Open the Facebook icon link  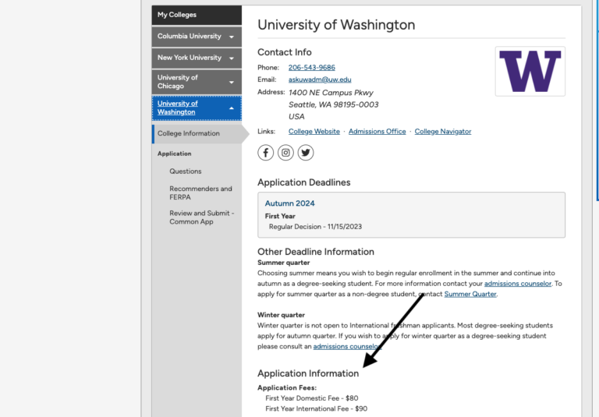pos(265,153)
